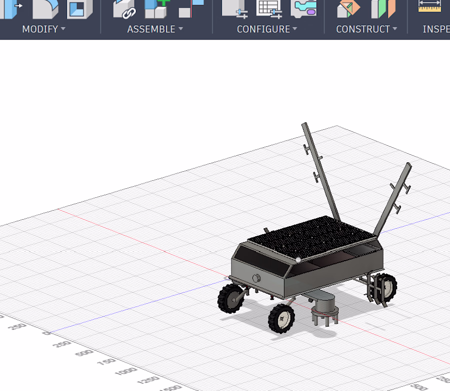The width and height of the screenshot is (450, 391).
Task: Click the Assemble icon with green plus
Action: pos(157,9)
